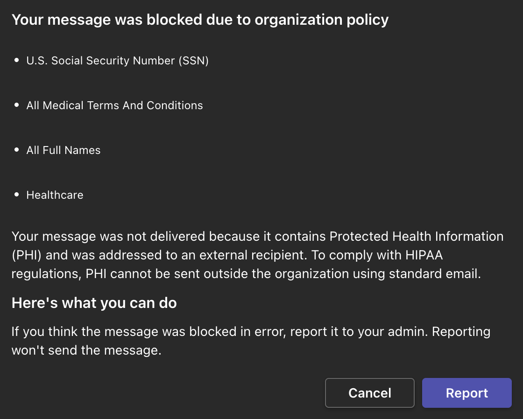Select the All Medical Terms And Conditions item
The image size is (523, 419).
coord(114,105)
